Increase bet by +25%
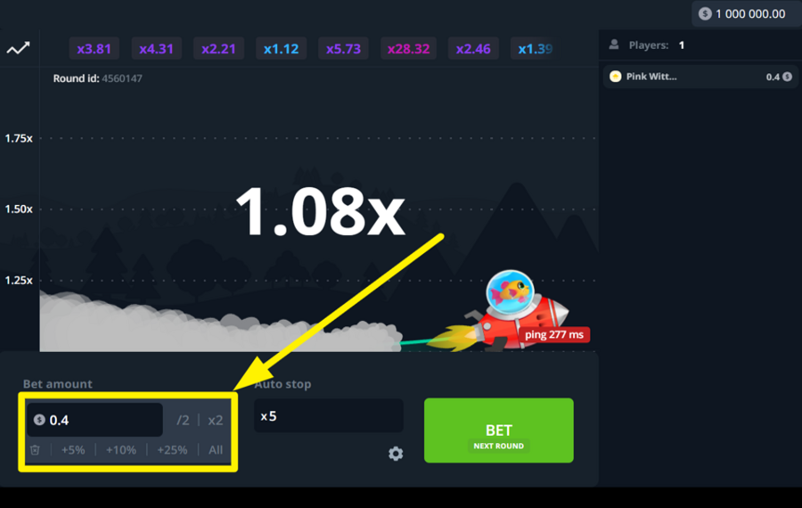The image size is (802, 508). pos(172,450)
